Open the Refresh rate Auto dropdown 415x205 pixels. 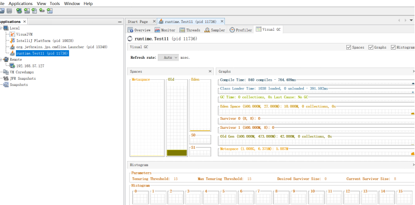169,58
